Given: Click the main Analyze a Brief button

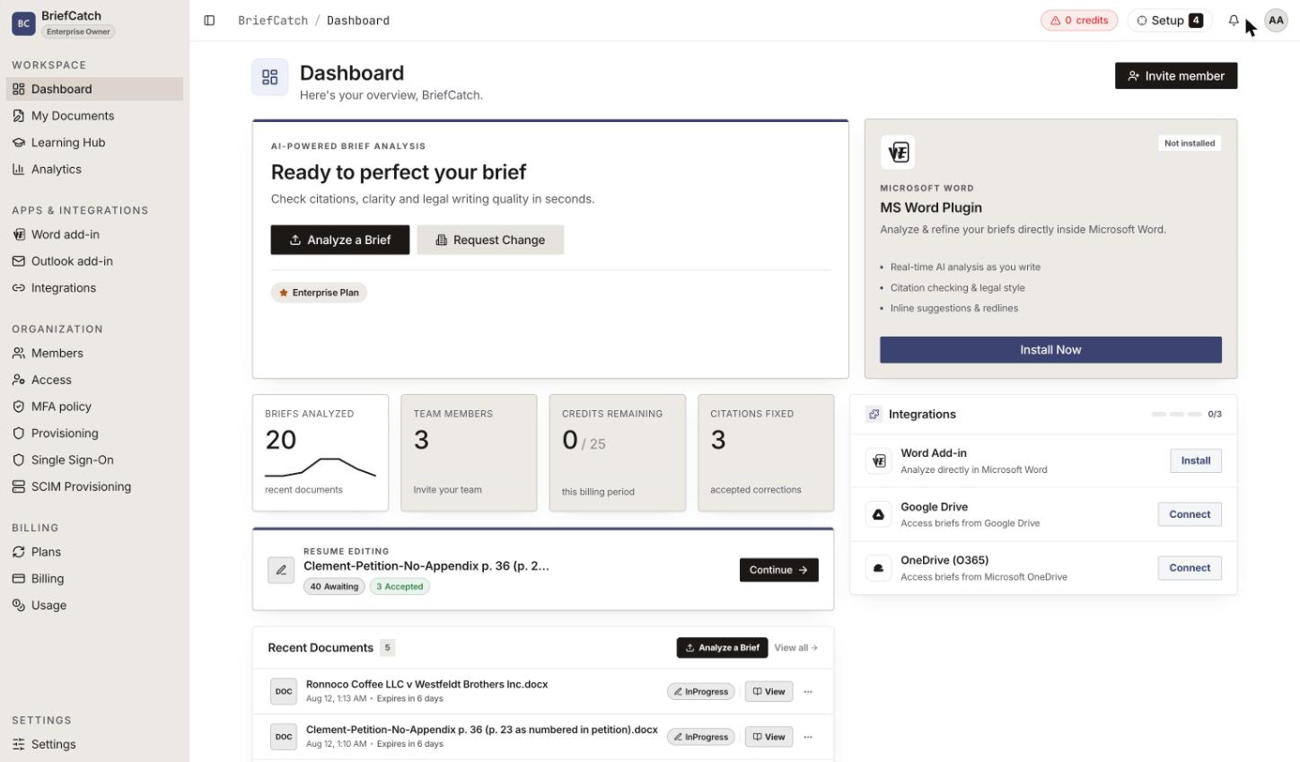Looking at the screenshot, I should pyautogui.click(x=340, y=240).
